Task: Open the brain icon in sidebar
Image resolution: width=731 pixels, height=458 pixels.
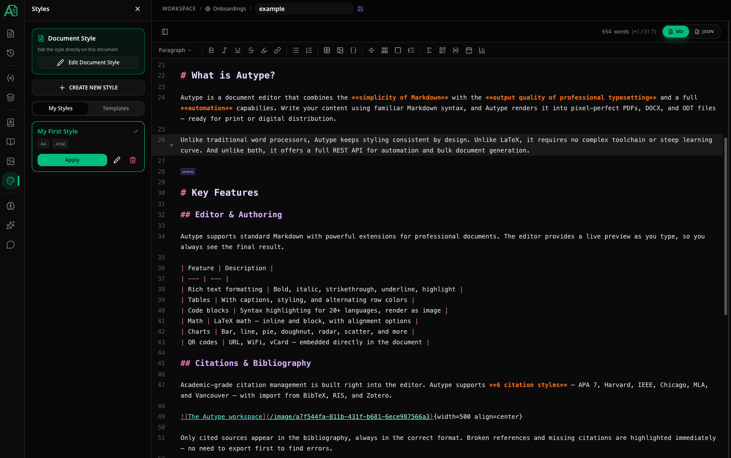Action: click(x=11, y=206)
